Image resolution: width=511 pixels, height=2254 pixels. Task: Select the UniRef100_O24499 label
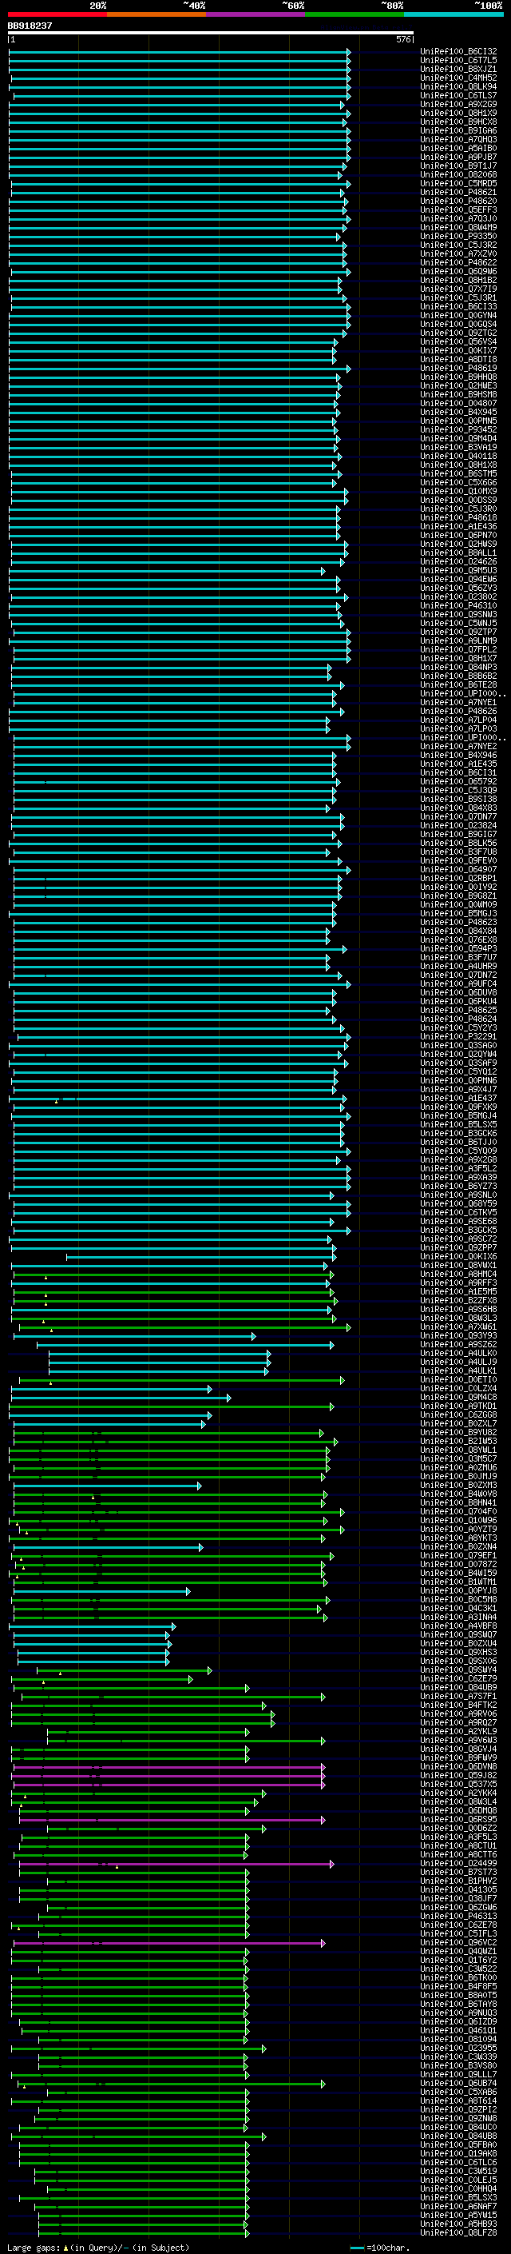pos(458,1864)
